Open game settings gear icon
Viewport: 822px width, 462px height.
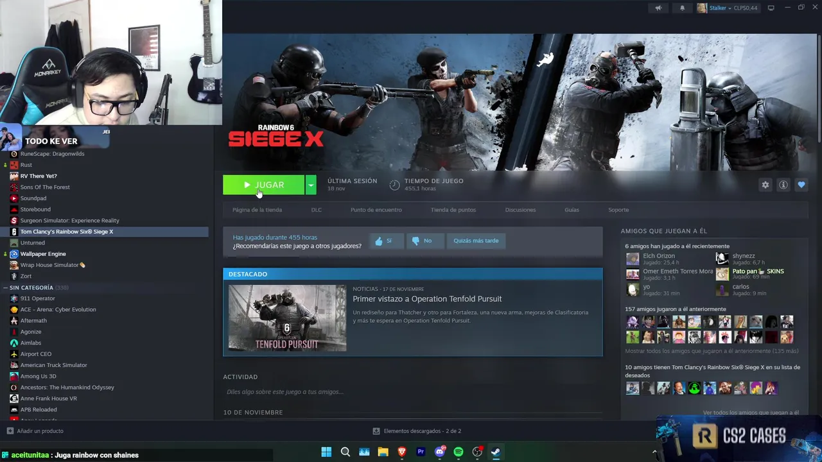pos(765,185)
